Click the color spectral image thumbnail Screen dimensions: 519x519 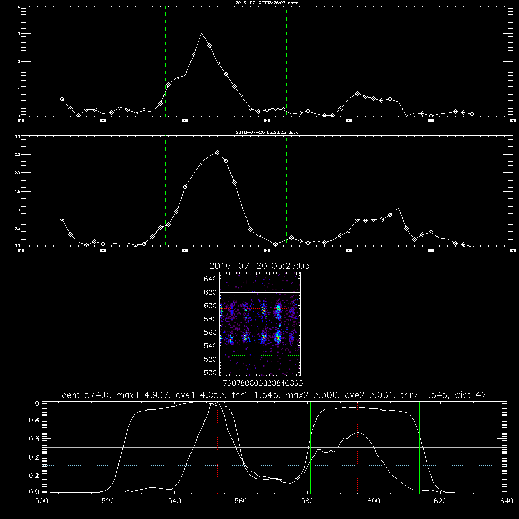259,324
